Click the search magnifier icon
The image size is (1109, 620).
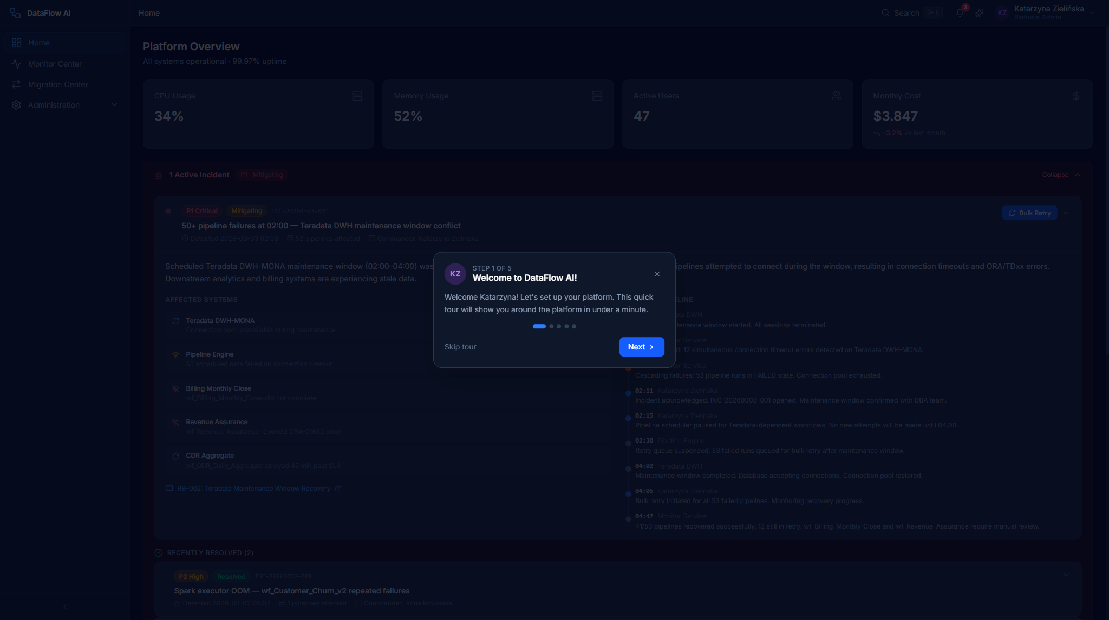coord(885,13)
